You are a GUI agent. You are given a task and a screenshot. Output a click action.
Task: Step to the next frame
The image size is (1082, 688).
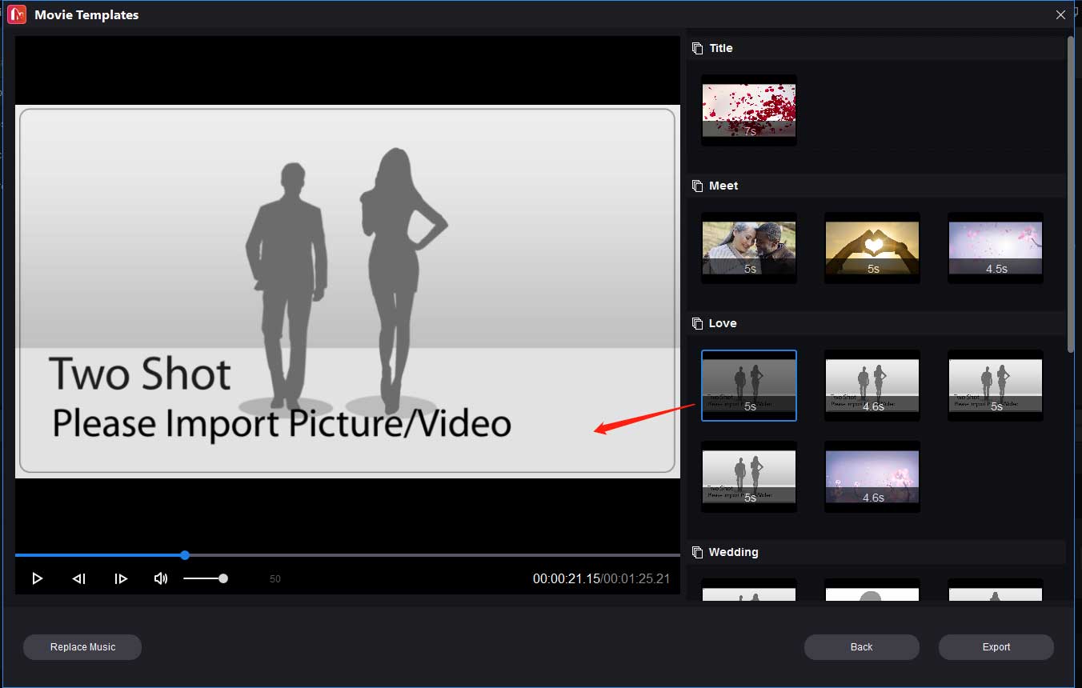[x=121, y=578]
